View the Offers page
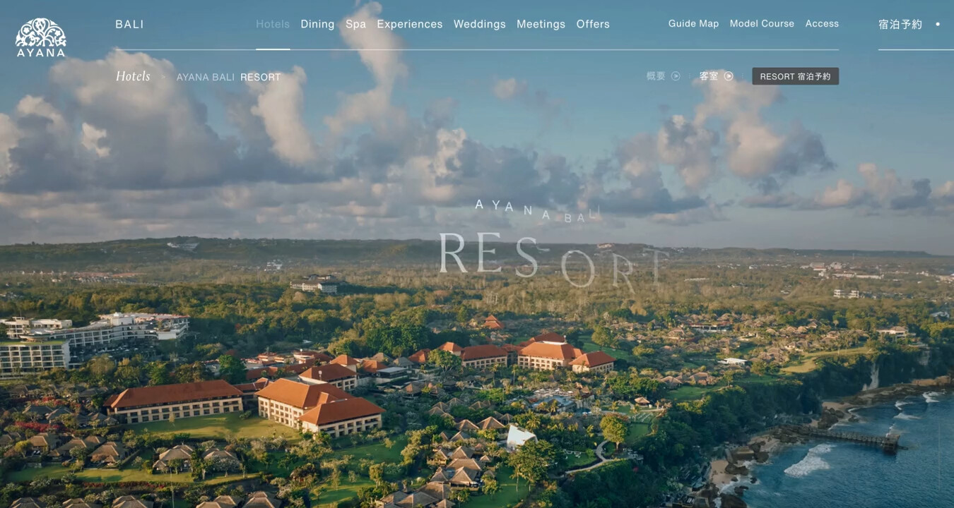954x508 pixels. click(x=592, y=24)
